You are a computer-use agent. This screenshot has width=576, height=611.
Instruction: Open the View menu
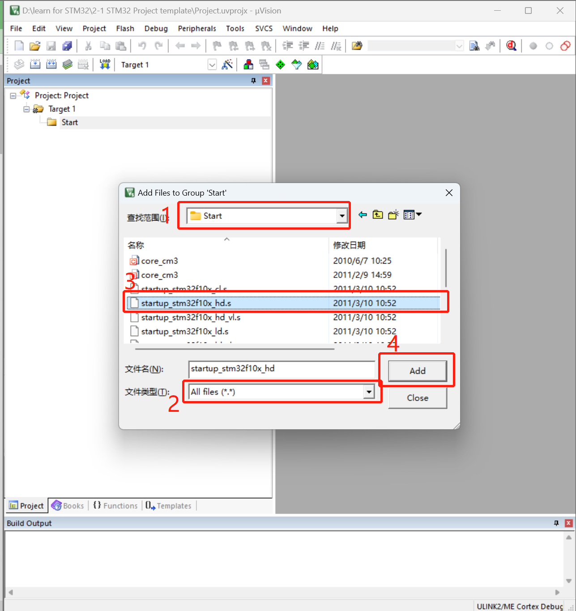point(64,29)
